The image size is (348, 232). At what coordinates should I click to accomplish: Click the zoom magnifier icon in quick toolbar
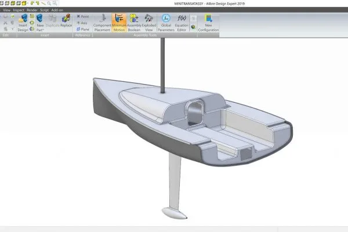(x=49, y=3)
